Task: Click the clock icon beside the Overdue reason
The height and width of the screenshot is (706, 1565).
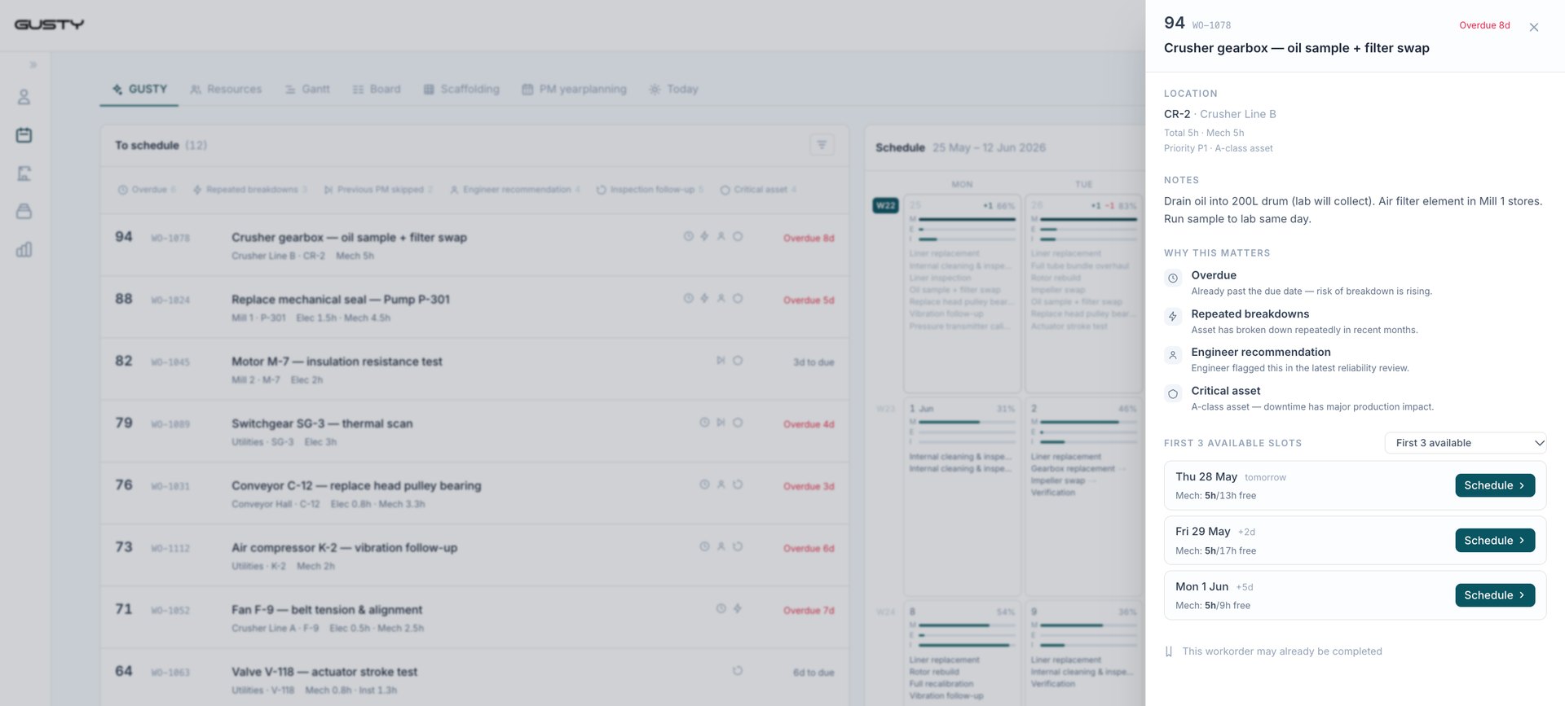Action: click(x=1173, y=278)
